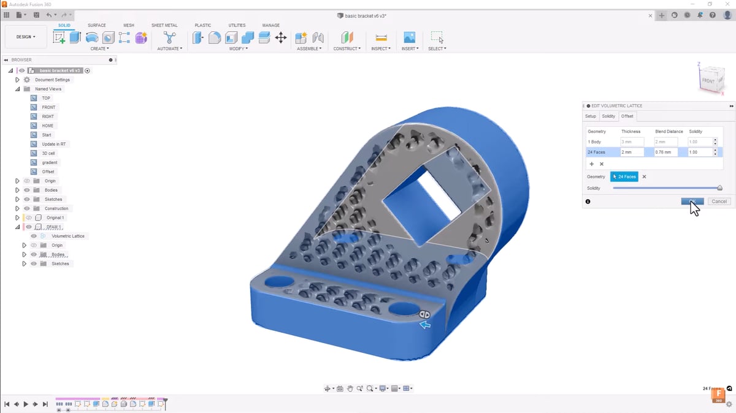Viewport: 736px width, 413px height.
Task: Click OK in Edit Volumetric Lattice
Action: tap(692, 201)
